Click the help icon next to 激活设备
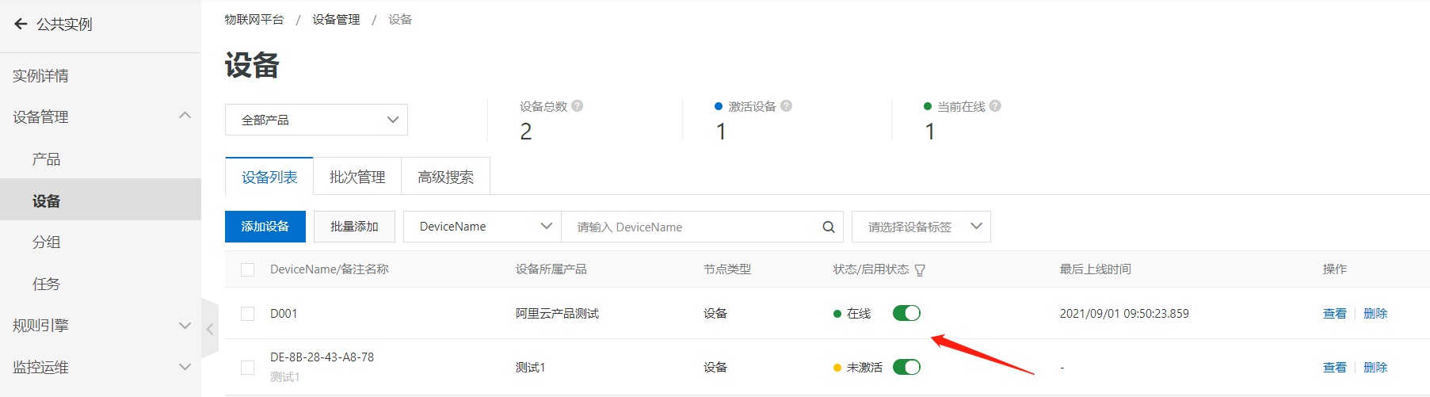This screenshot has height=397, width=1430. click(786, 105)
